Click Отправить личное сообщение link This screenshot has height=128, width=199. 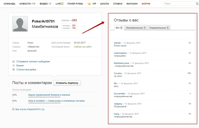tap(33, 62)
